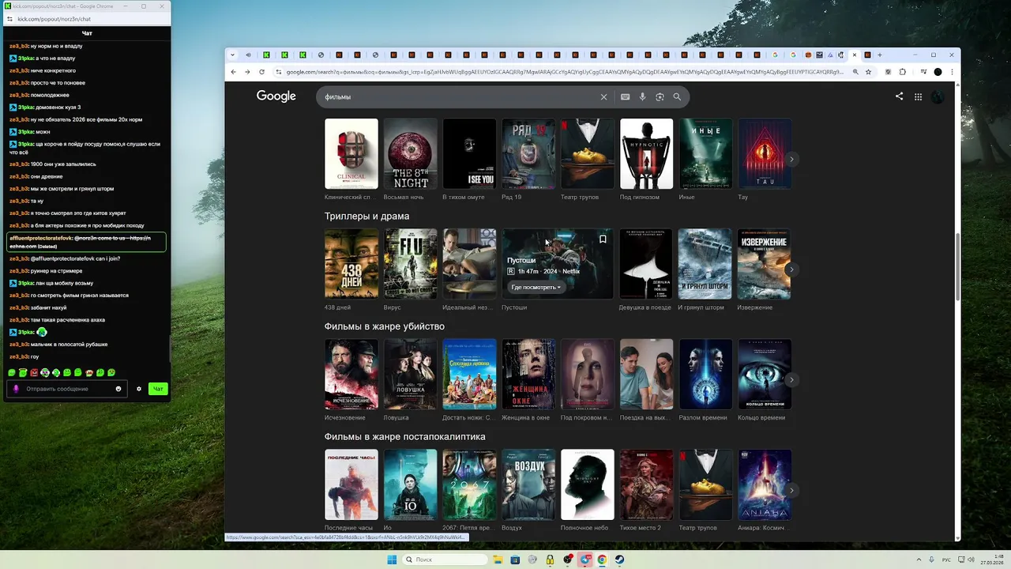Screen dimensions: 1011x569
Task: Open Telegram from the taskbar
Action: point(585,560)
